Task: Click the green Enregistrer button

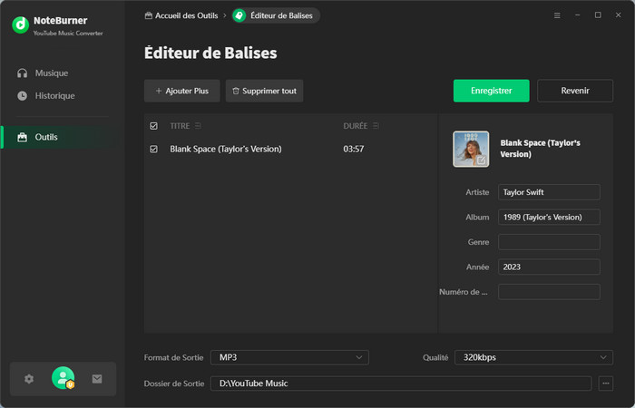Action: (492, 91)
